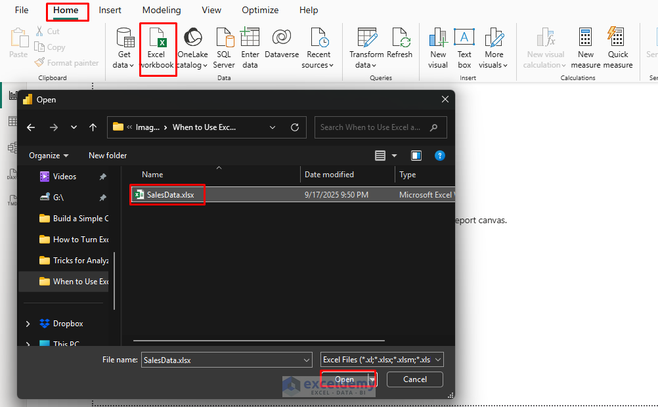658x407 pixels.
Task: Click Cut in Clipboard group
Action: pyautogui.click(x=47, y=31)
